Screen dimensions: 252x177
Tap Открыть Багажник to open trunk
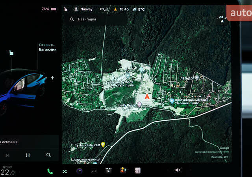click(x=48, y=47)
